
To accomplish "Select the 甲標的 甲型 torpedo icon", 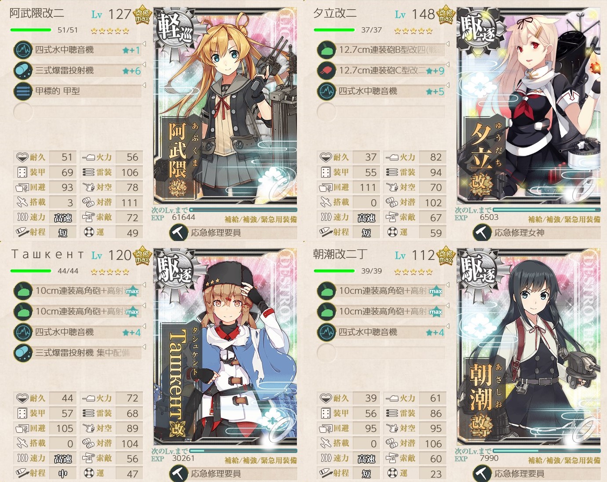I will click(22, 91).
